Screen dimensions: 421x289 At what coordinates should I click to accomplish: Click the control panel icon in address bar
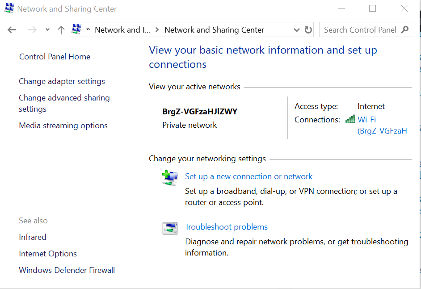(77, 29)
